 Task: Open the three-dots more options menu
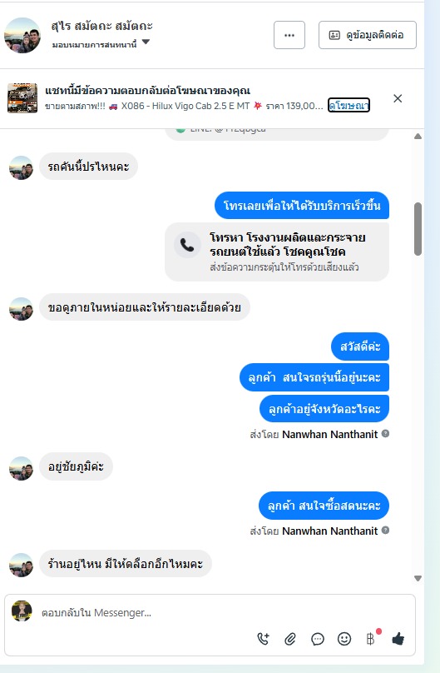289,35
